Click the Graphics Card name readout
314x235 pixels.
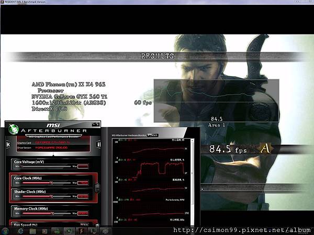pos(52,143)
